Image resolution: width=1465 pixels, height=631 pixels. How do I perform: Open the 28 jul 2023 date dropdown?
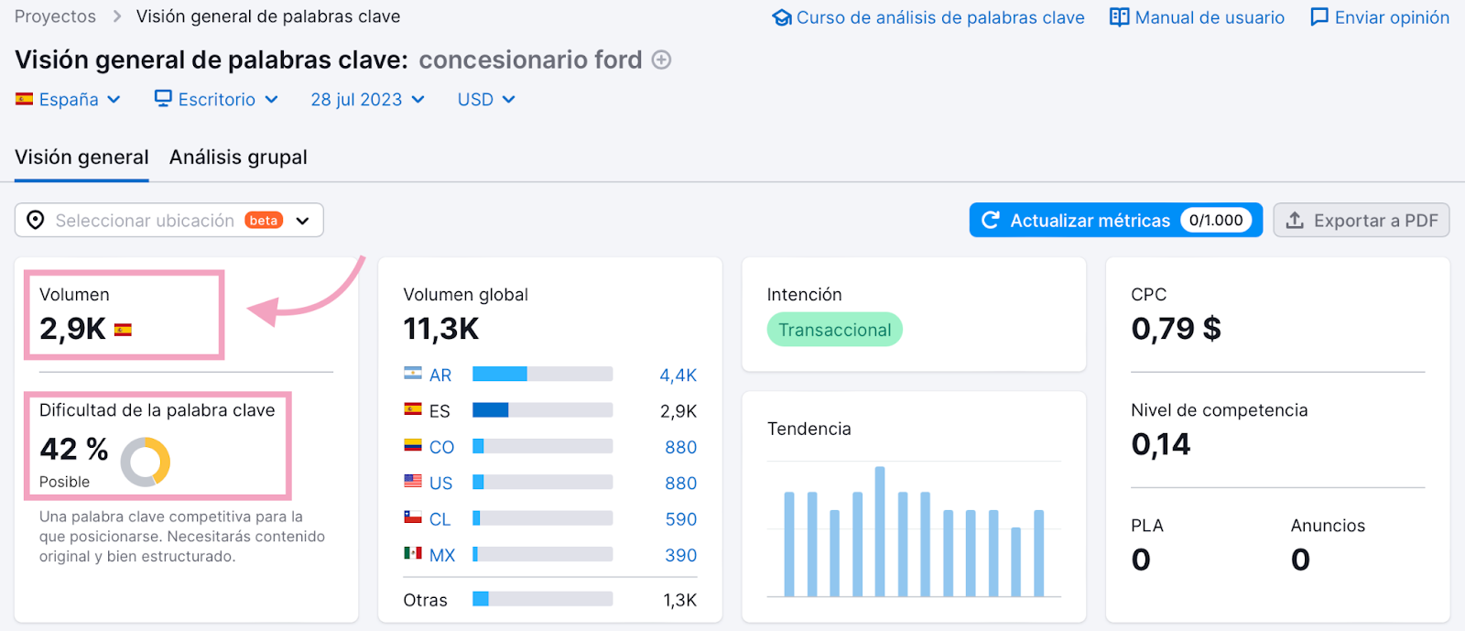[367, 99]
